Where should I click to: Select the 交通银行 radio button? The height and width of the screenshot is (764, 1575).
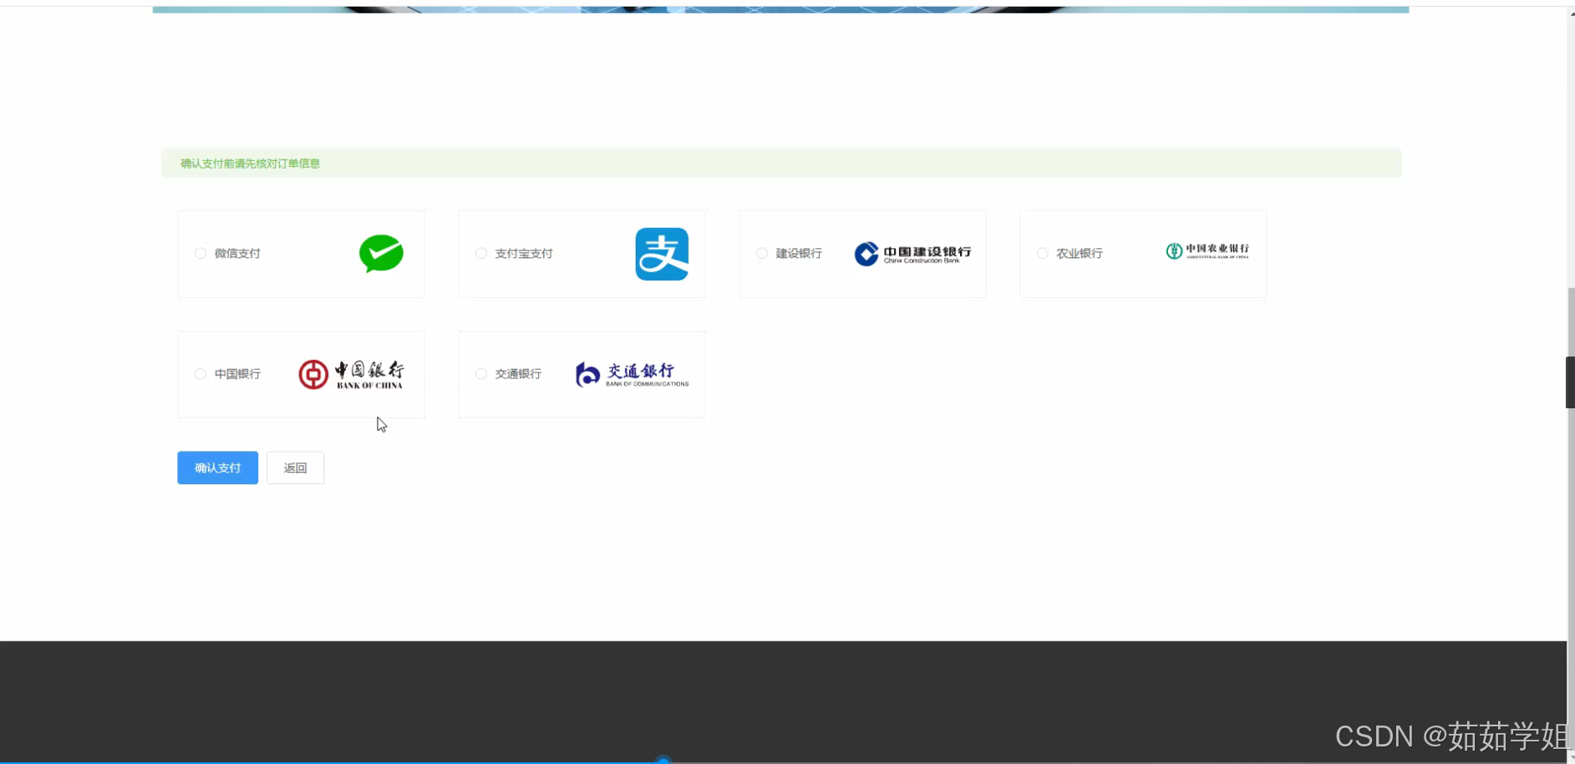click(481, 374)
